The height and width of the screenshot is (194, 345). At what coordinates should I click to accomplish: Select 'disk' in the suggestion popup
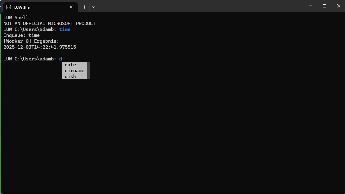pos(70,77)
